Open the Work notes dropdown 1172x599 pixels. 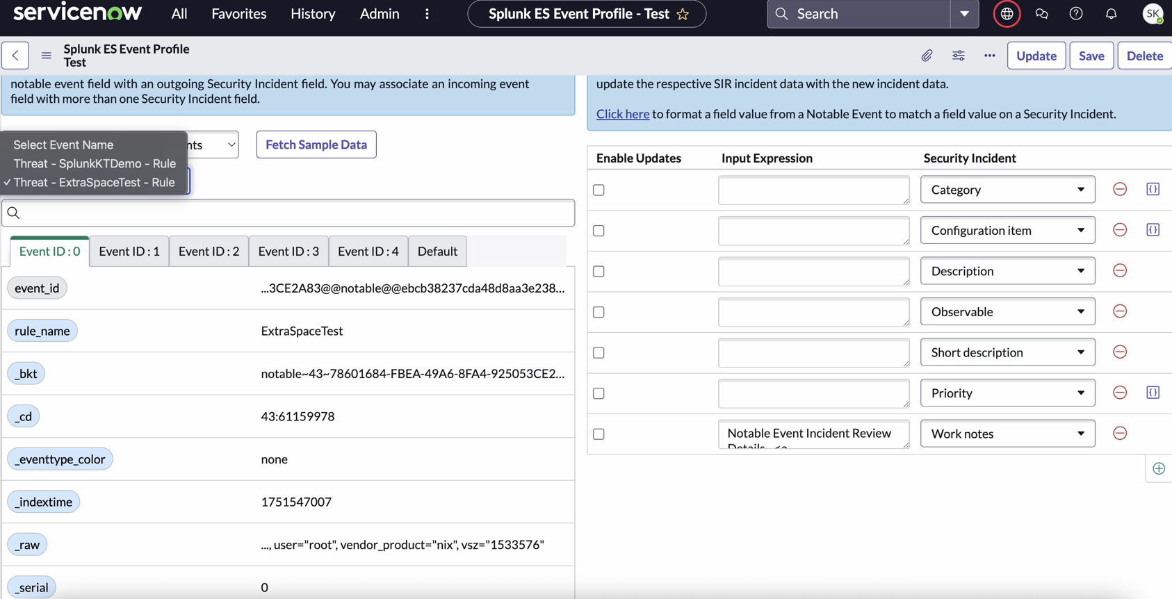pos(1007,434)
